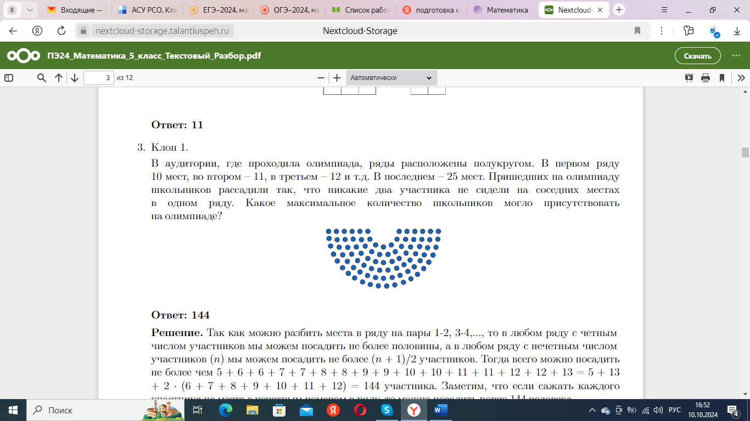Open Mail app from taskbar
Screen dimensions: 750x421
click(306, 410)
